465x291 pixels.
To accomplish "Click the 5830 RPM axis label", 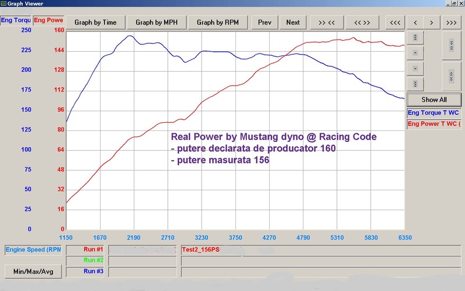I will tap(371, 238).
